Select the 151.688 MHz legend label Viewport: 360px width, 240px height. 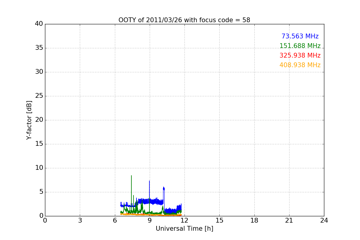click(x=300, y=46)
